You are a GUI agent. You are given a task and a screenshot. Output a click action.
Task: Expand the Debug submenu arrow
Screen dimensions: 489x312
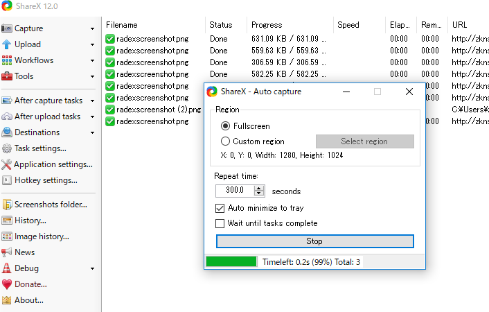(x=92, y=268)
